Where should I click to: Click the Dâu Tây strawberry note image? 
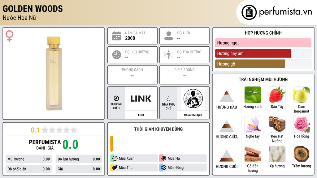(277, 95)
